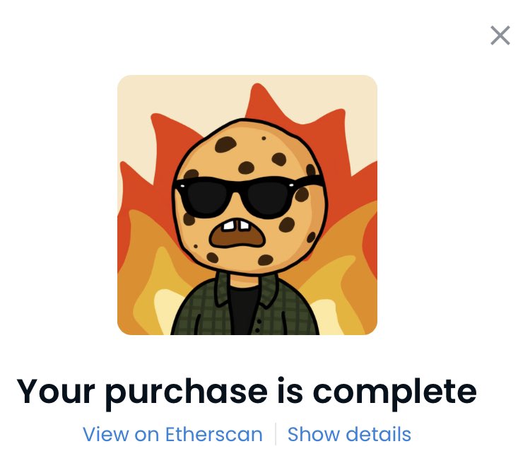Open the purchased cookie NFT image
Viewport: 518px width, 468px height.
(x=247, y=205)
